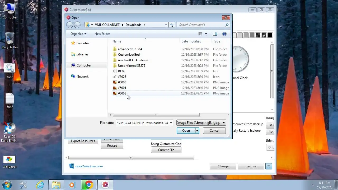The width and height of the screenshot is (338, 190).
Task: Click the Change button in CustomizerGod
Action: tap(223, 166)
